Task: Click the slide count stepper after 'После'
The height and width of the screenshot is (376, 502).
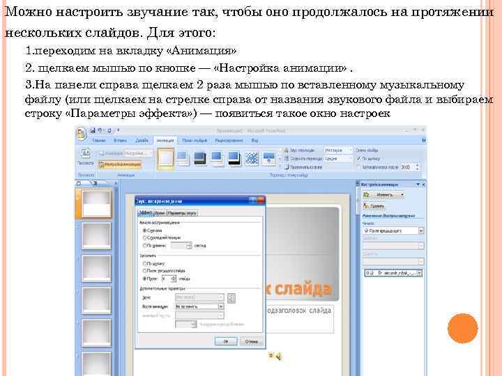Action: (x=174, y=279)
